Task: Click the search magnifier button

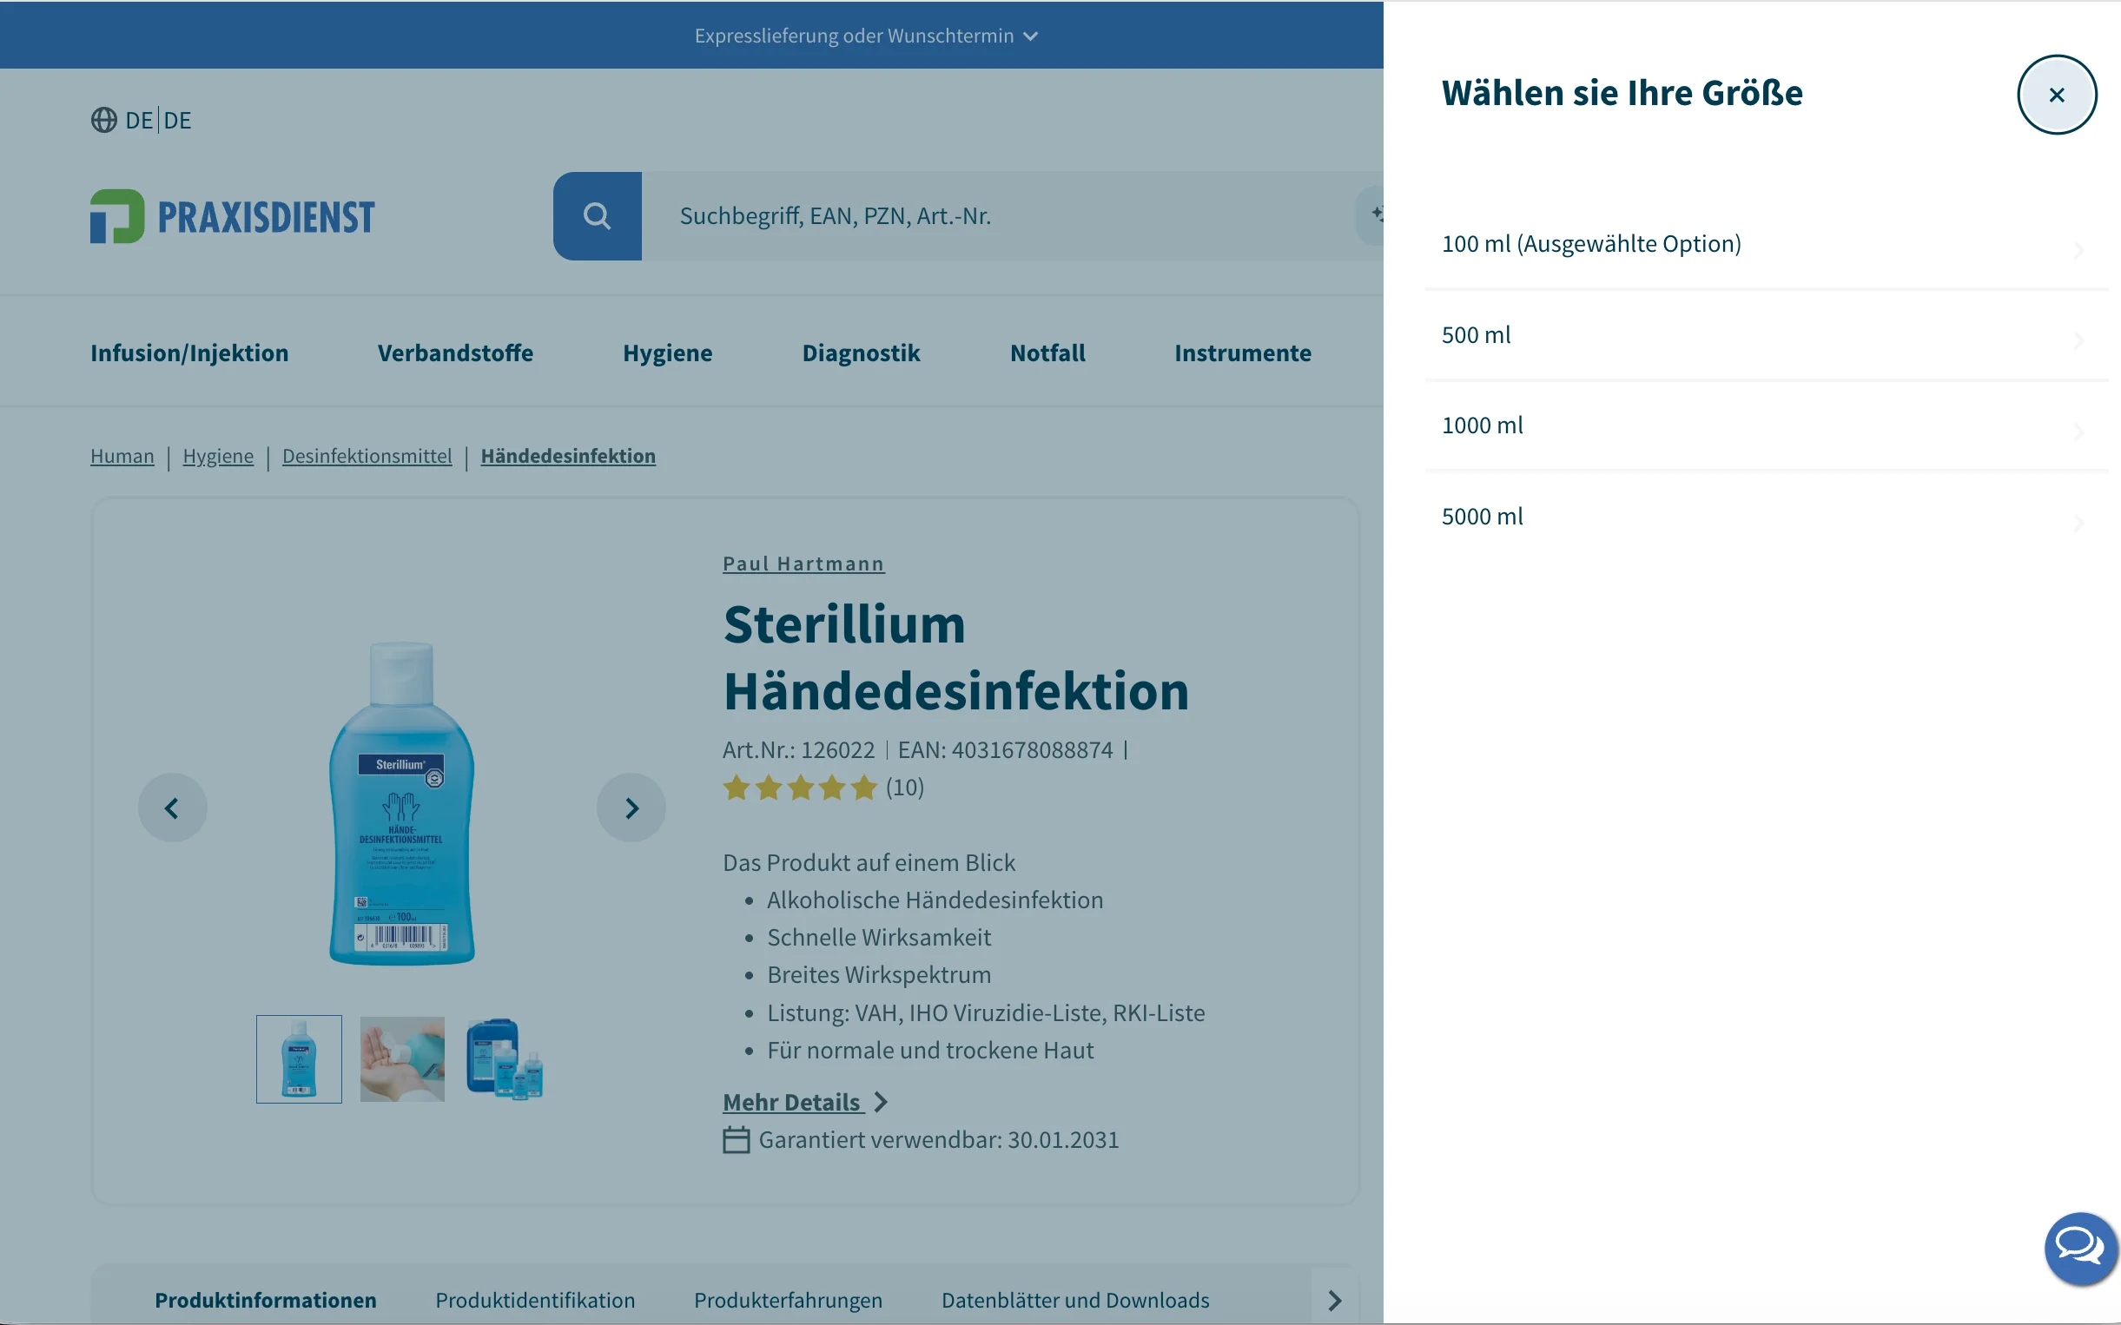Action: coord(597,215)
